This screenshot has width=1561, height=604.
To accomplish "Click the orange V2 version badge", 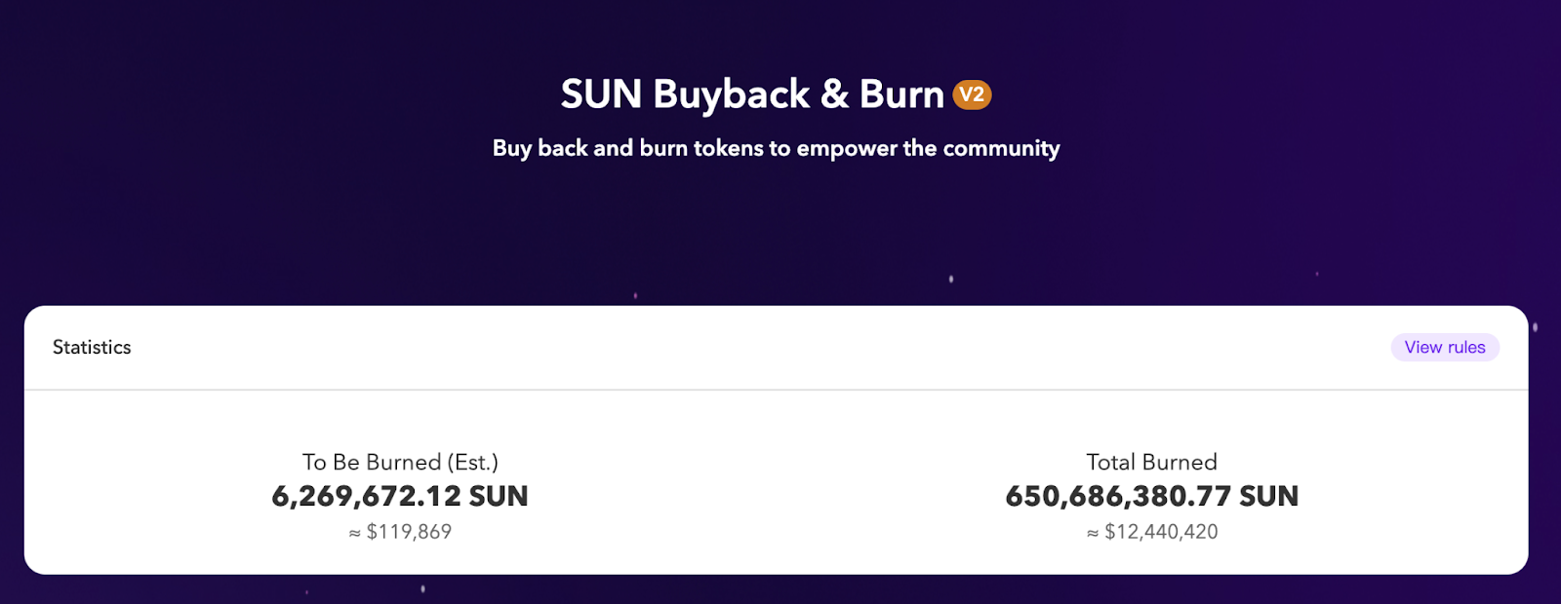I will click(972, 94).
